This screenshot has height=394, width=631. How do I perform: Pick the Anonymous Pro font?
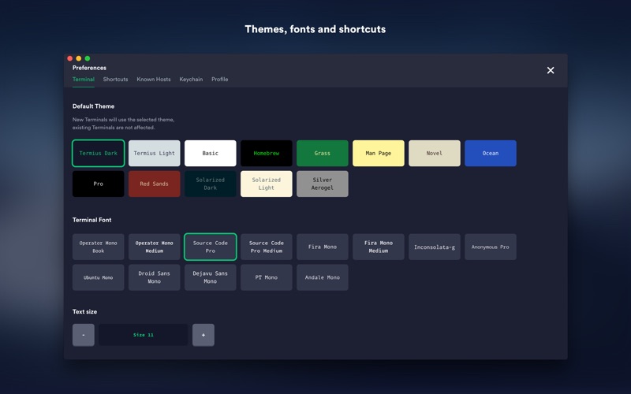[491, 247]
